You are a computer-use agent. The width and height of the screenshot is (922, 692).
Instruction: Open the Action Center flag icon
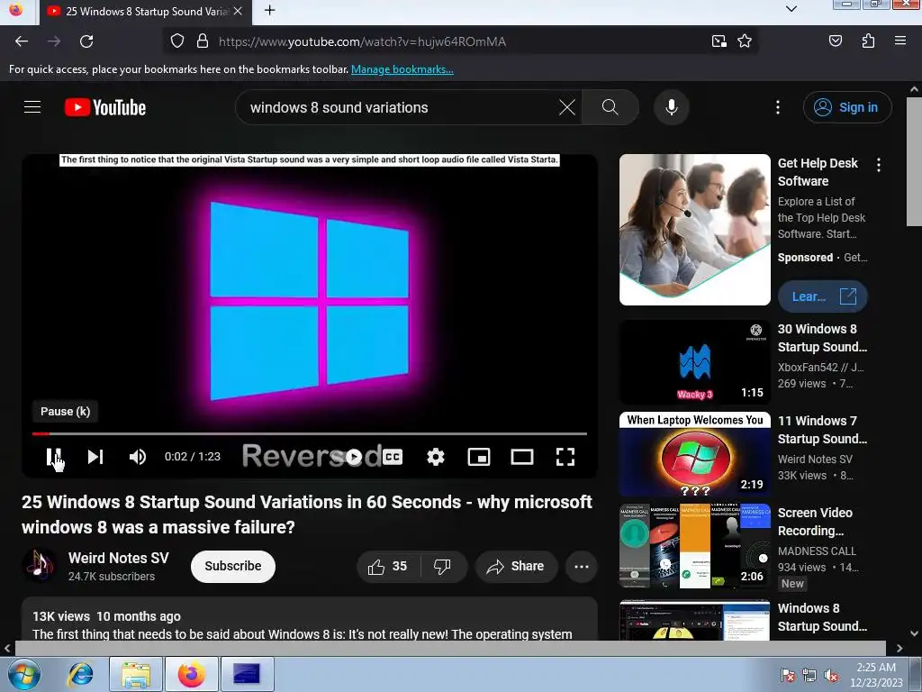pos(788,676)
